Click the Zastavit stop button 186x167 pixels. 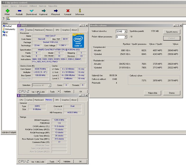click(x=172, y=38)
